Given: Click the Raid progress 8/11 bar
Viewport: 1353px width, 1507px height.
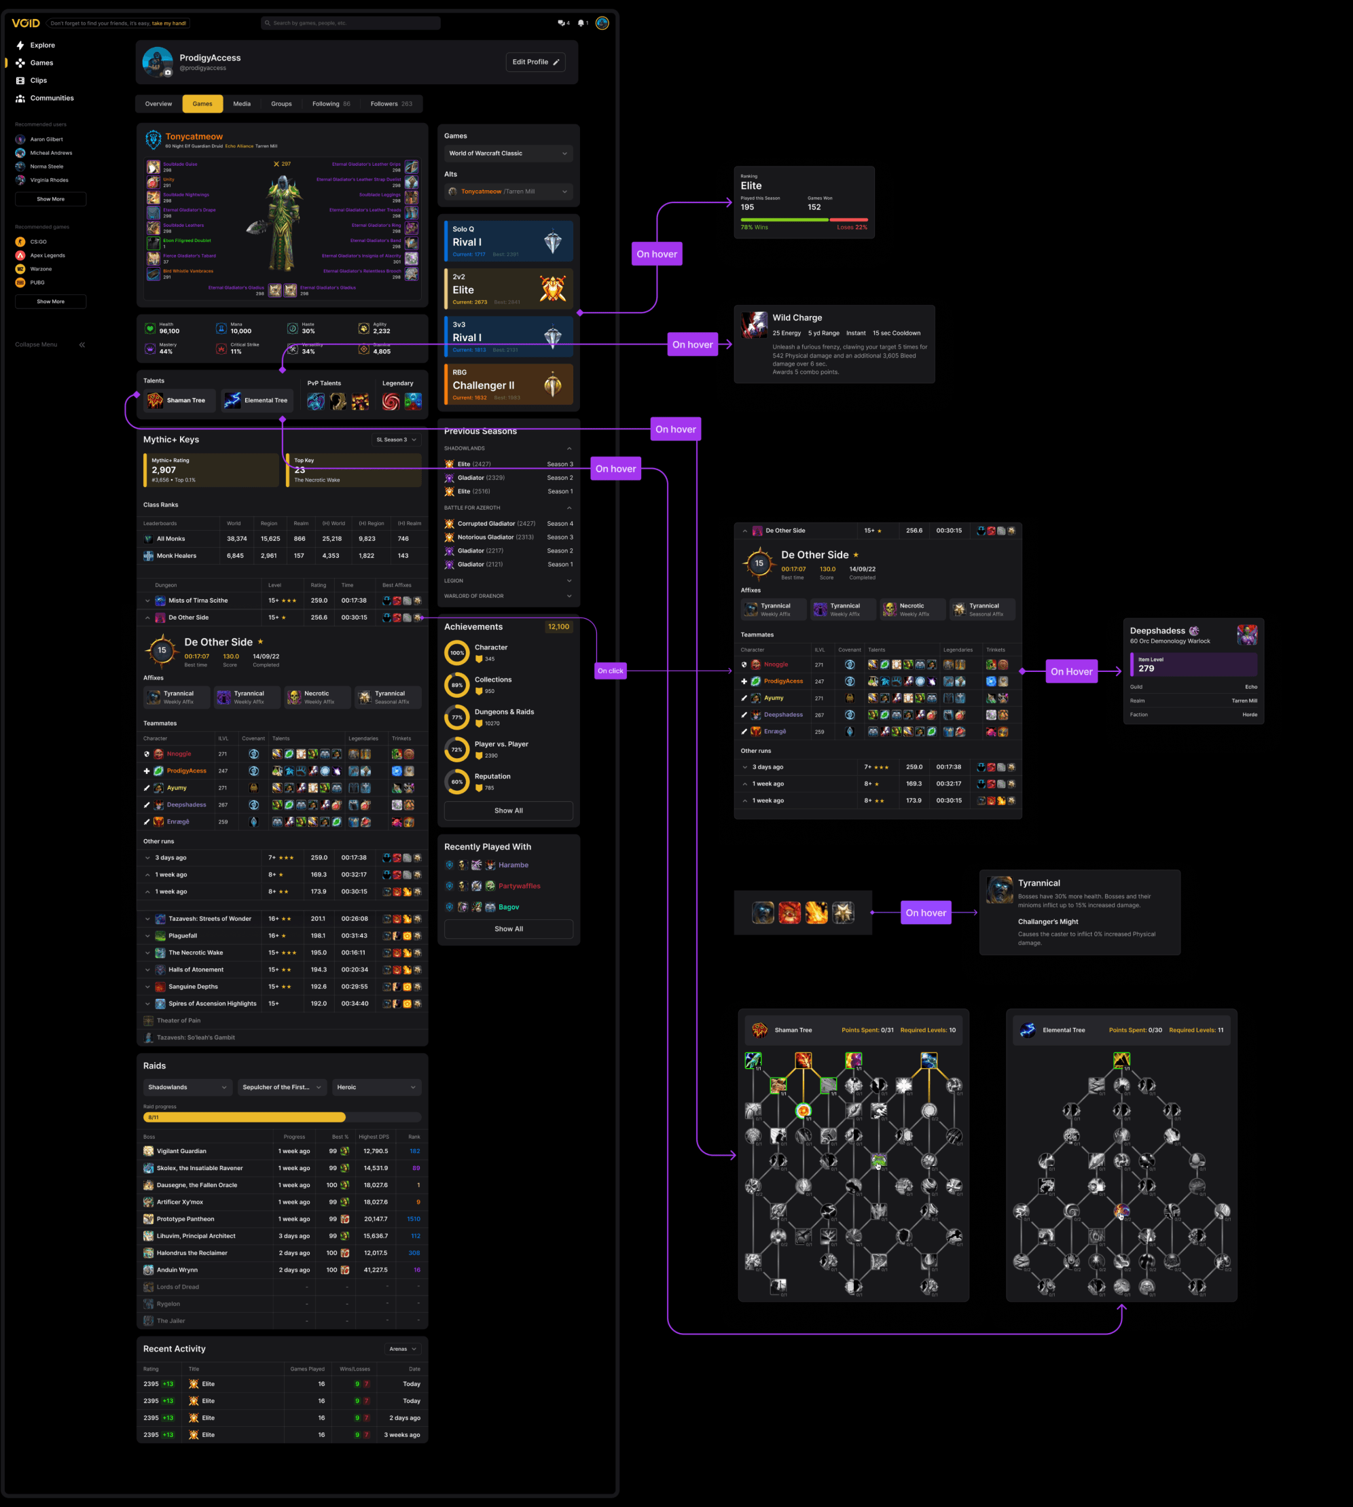Looking at the screenshot, I should 282,1117.
